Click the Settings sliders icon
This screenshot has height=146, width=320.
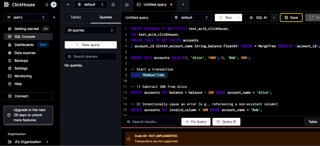[9, 68]
